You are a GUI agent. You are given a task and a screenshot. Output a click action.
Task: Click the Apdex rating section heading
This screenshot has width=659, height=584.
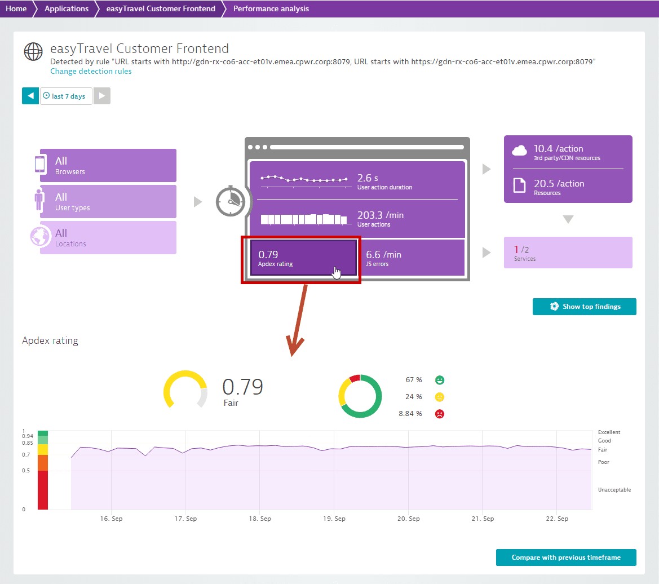pos(50,340)
